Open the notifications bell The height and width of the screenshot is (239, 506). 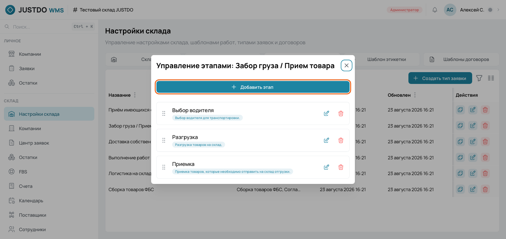click(x=435, y=10)
